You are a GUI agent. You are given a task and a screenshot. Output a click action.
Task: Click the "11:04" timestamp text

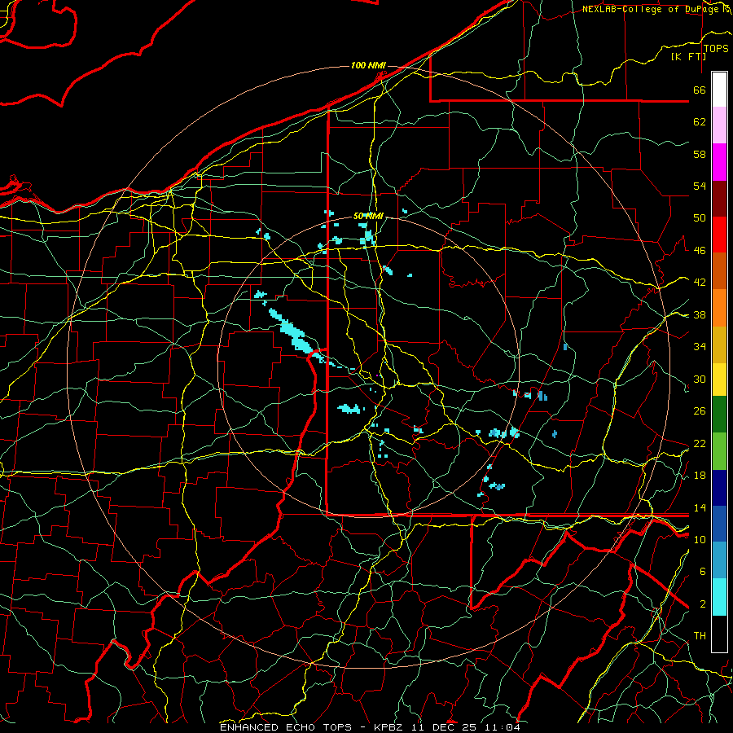click(x=502, y=727)
